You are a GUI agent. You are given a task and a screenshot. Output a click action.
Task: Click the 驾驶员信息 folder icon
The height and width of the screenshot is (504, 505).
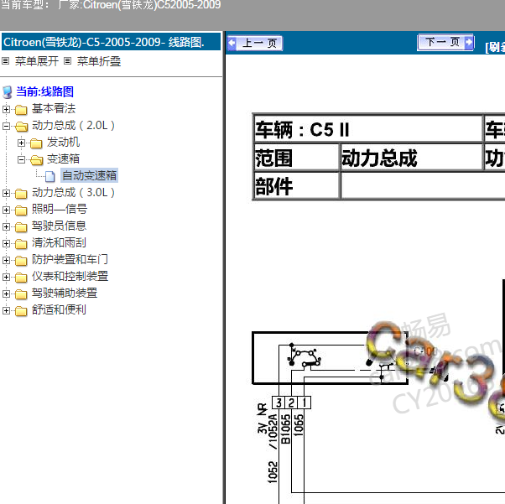coord(21,226)
